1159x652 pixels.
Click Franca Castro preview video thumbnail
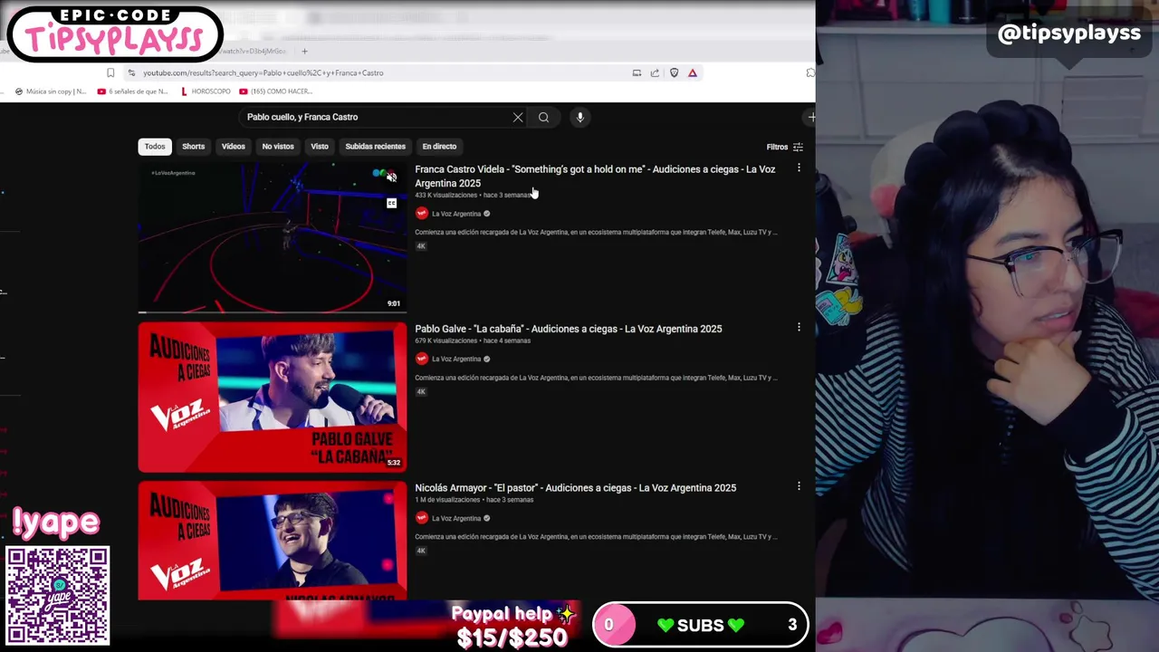pyautogui.click(x=273, y=237)
